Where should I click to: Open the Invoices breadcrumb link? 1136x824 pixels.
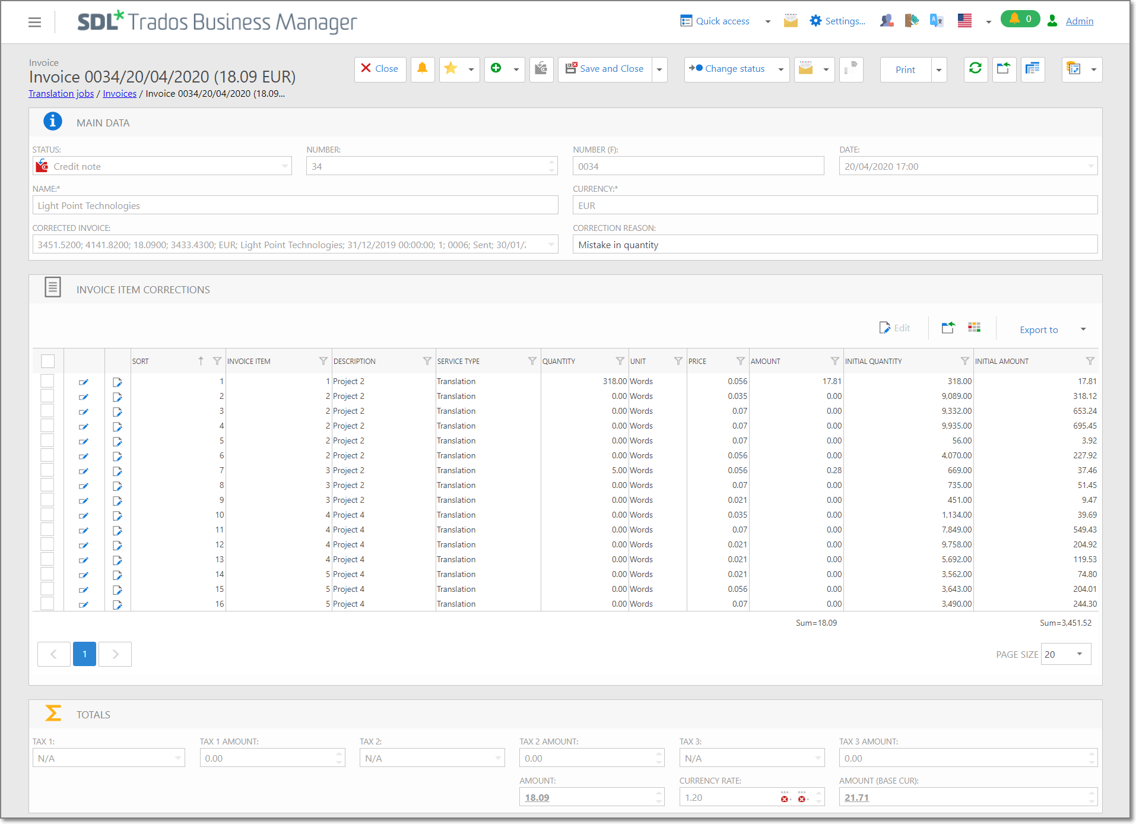click(x=119, y=93)
